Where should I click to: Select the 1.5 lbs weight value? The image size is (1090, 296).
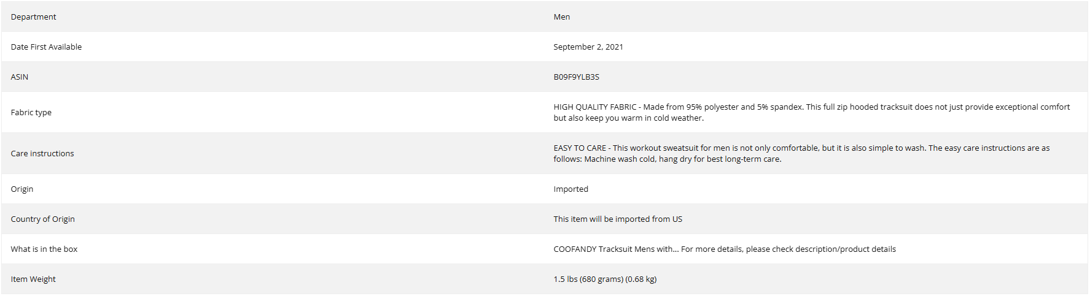tap(605, 279)
